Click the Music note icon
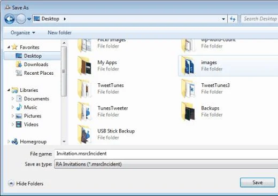The width and height of the screenshot is (278, 196). (19, 107)
